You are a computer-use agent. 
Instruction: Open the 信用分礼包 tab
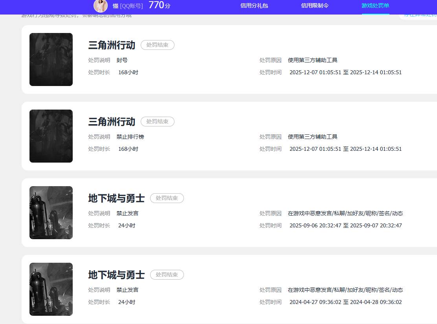tap(254, 6)
